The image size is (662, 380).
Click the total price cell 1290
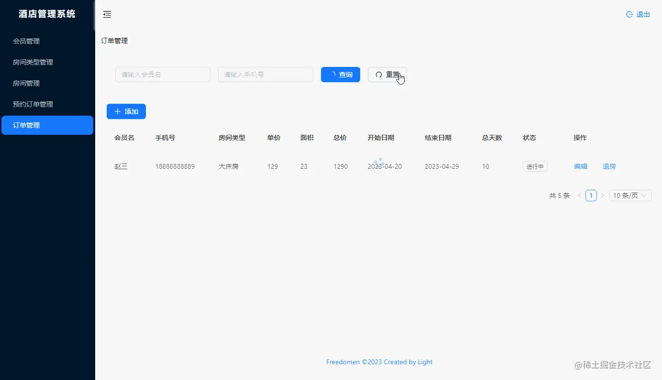(341, 166)
